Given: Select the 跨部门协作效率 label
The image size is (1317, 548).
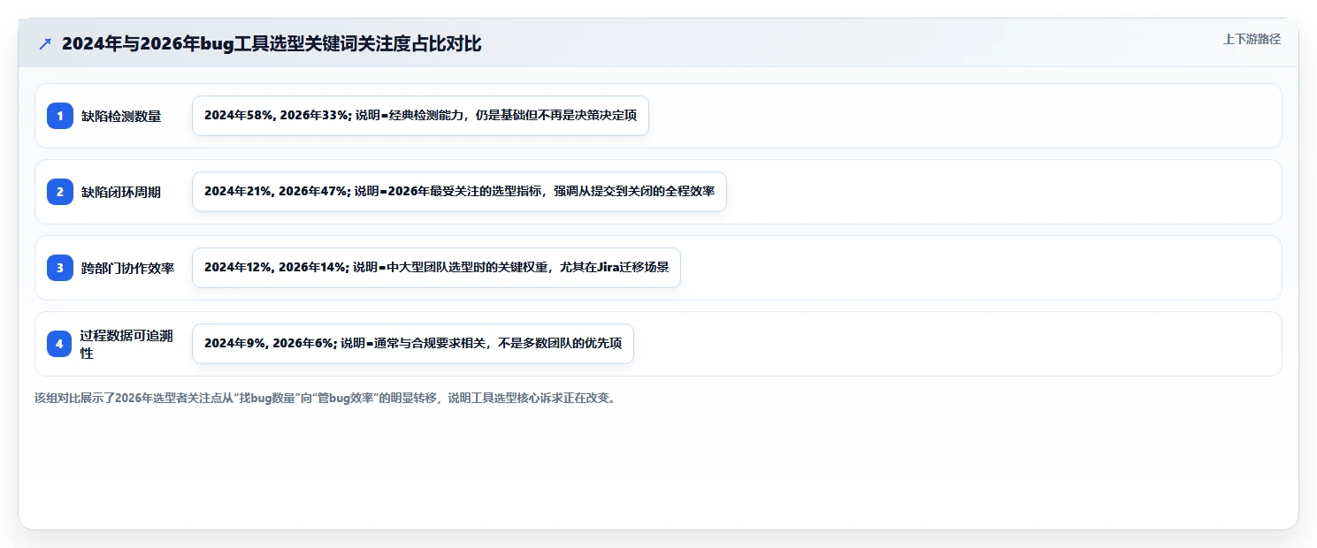Looking at the screenshot, I should point(128,268).
